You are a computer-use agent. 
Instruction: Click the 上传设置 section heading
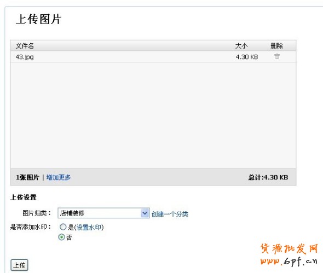(x=24, y=198)
